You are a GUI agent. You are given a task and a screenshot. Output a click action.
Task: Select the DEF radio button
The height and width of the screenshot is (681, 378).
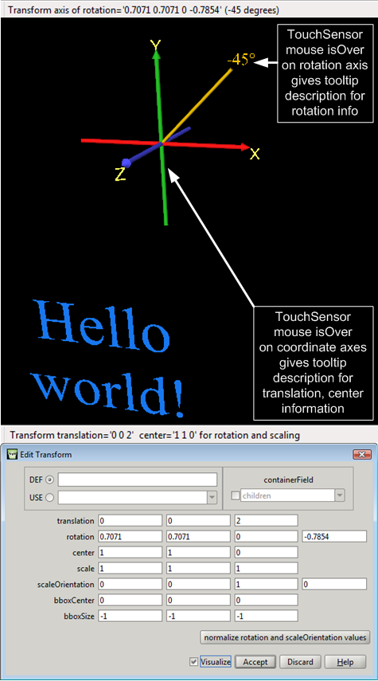pyautogui.click(x=50, y=480)
